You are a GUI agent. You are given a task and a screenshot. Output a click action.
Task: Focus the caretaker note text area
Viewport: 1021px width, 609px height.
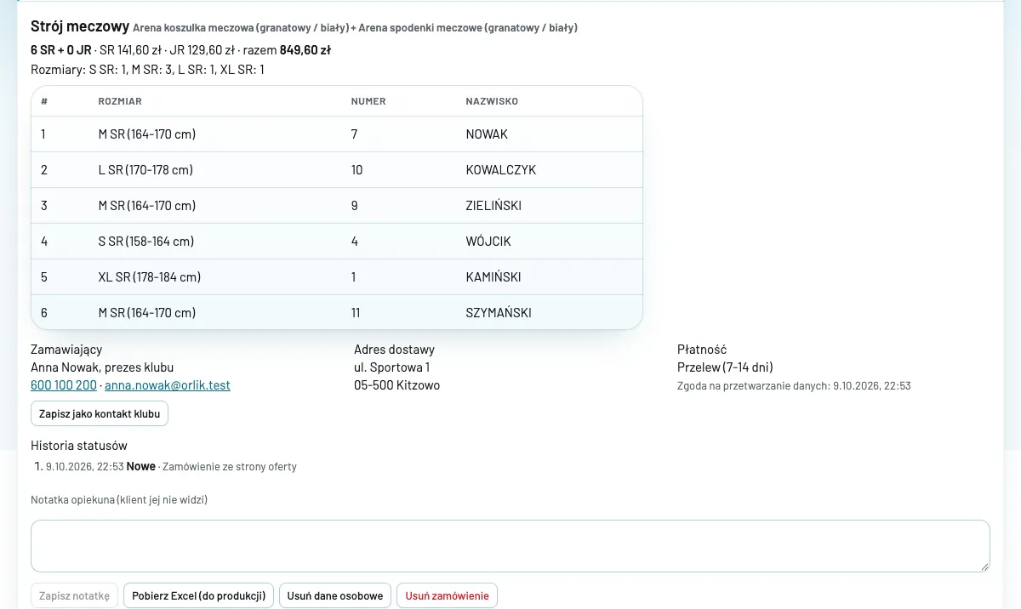pyautogui.click(x=510, y=546)
